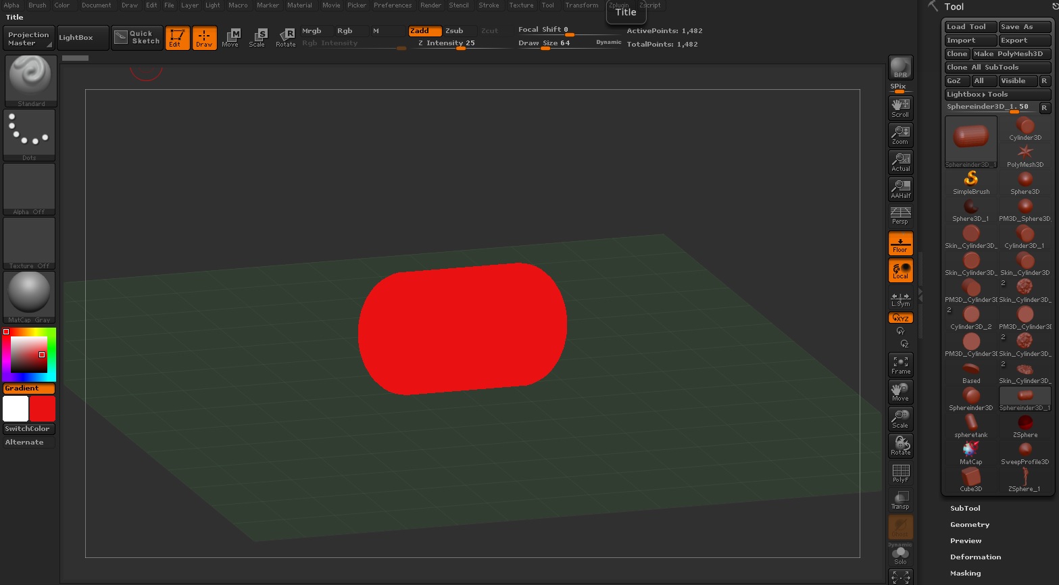The height and width of the screenshot is (585, 1059).
Task: Toggle the Floor grid button
Action: [x=900, y=244]
